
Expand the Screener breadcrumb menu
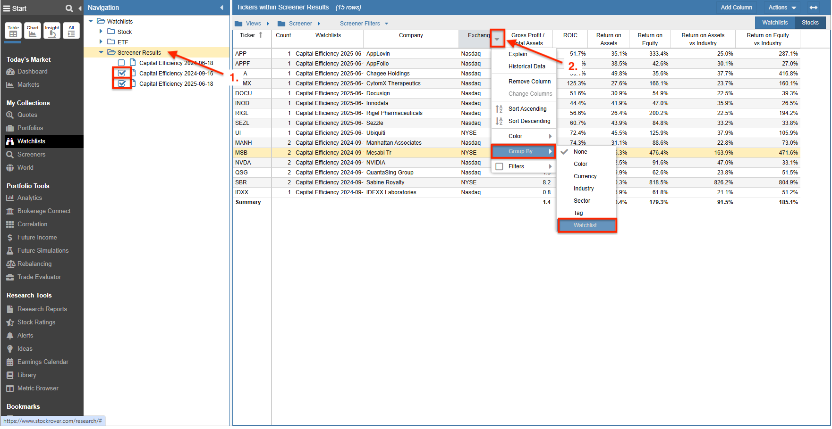319,24
